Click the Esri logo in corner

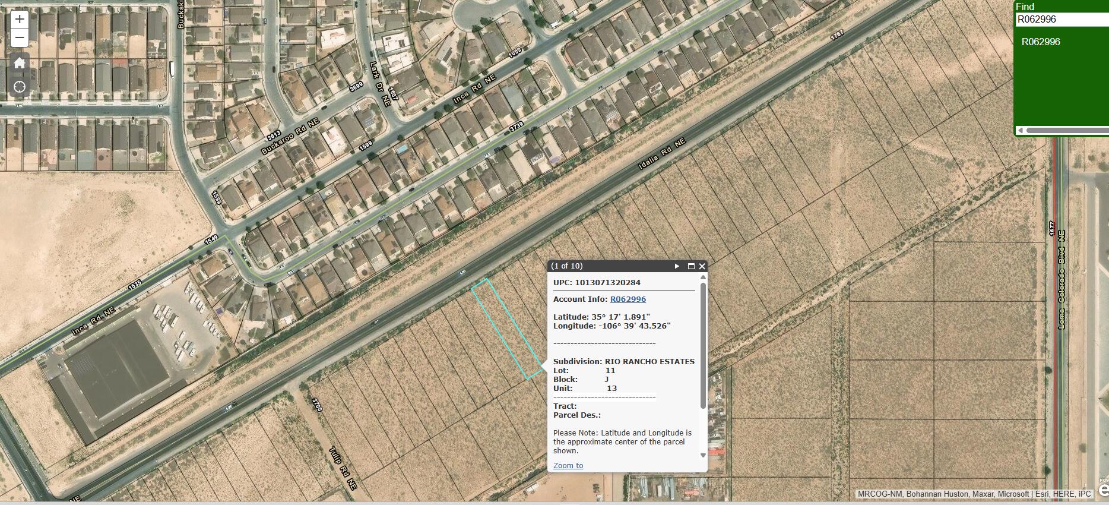1104,488
